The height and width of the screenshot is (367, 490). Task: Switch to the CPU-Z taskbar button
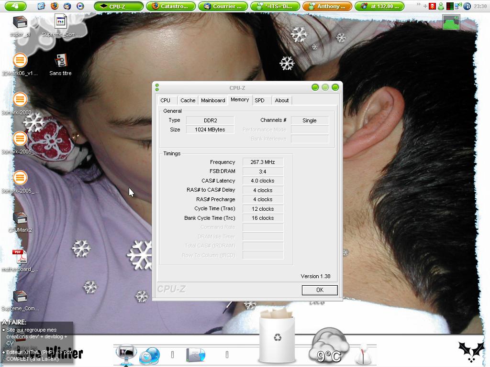(x=119, y=6)
